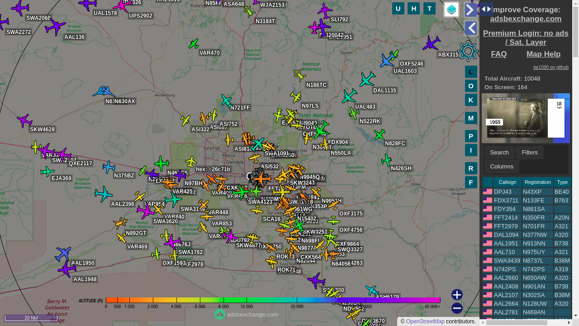Select the green aircraft labeled EJA369

[47, 172]
